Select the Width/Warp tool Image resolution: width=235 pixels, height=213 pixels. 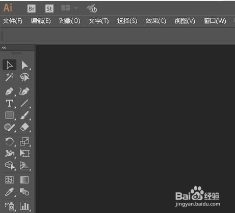tap(10, 154)
